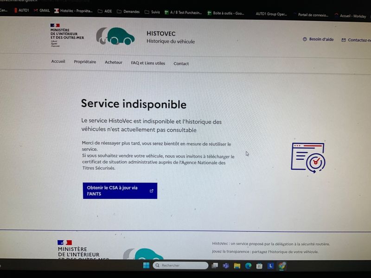Go to the Accueil nav tab
This screenshot has height=278, width=371.
58,62
